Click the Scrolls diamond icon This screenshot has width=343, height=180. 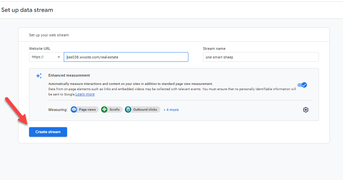(x=104, y=110)
